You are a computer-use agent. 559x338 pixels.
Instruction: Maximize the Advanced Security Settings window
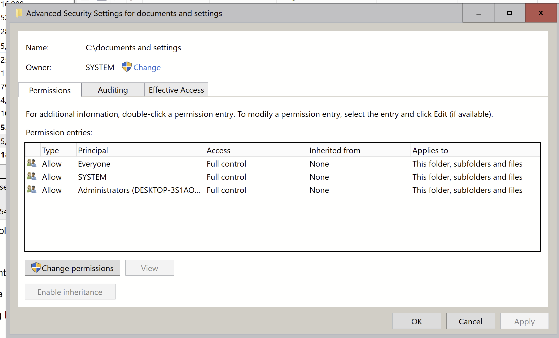point(509,13)
